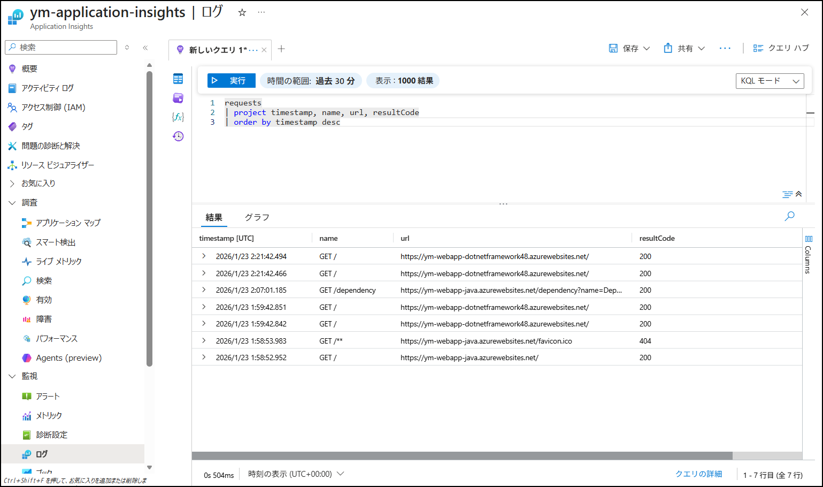Open the query history clock icon

tap(178, 136)
